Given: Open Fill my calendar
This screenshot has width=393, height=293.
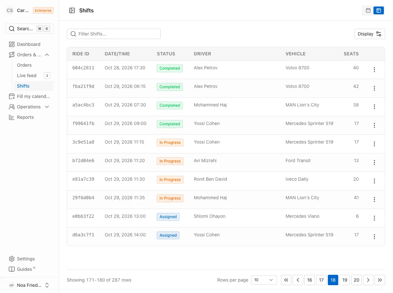Looking at the screenshot, I should [29, 96].
